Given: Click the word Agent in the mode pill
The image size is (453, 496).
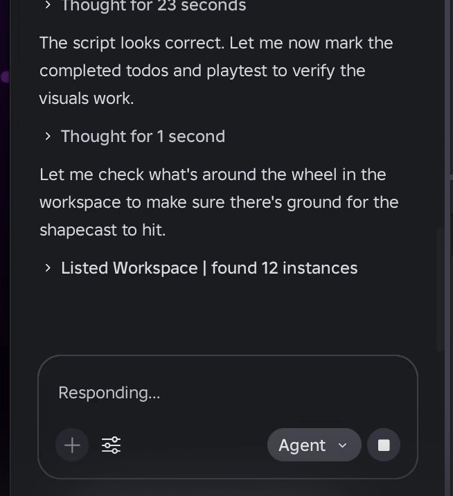Looking at the screenshot, I should coord(302,445).
